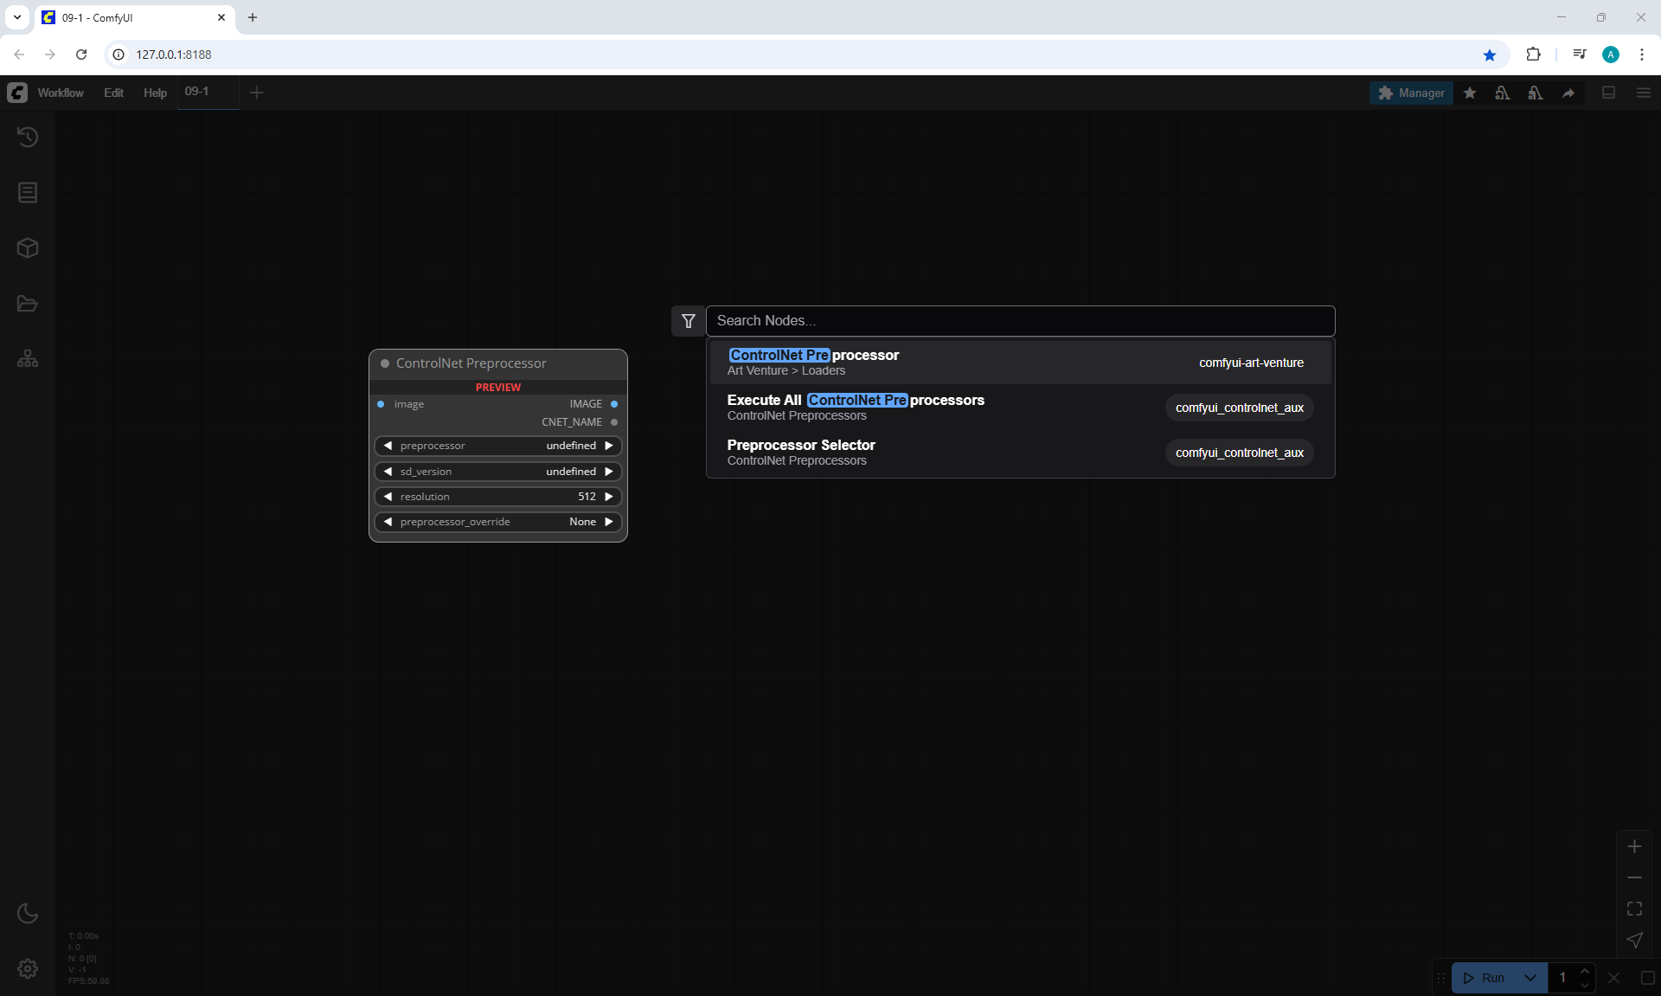Open the workflows folder sidebar icon

(28, 304)
